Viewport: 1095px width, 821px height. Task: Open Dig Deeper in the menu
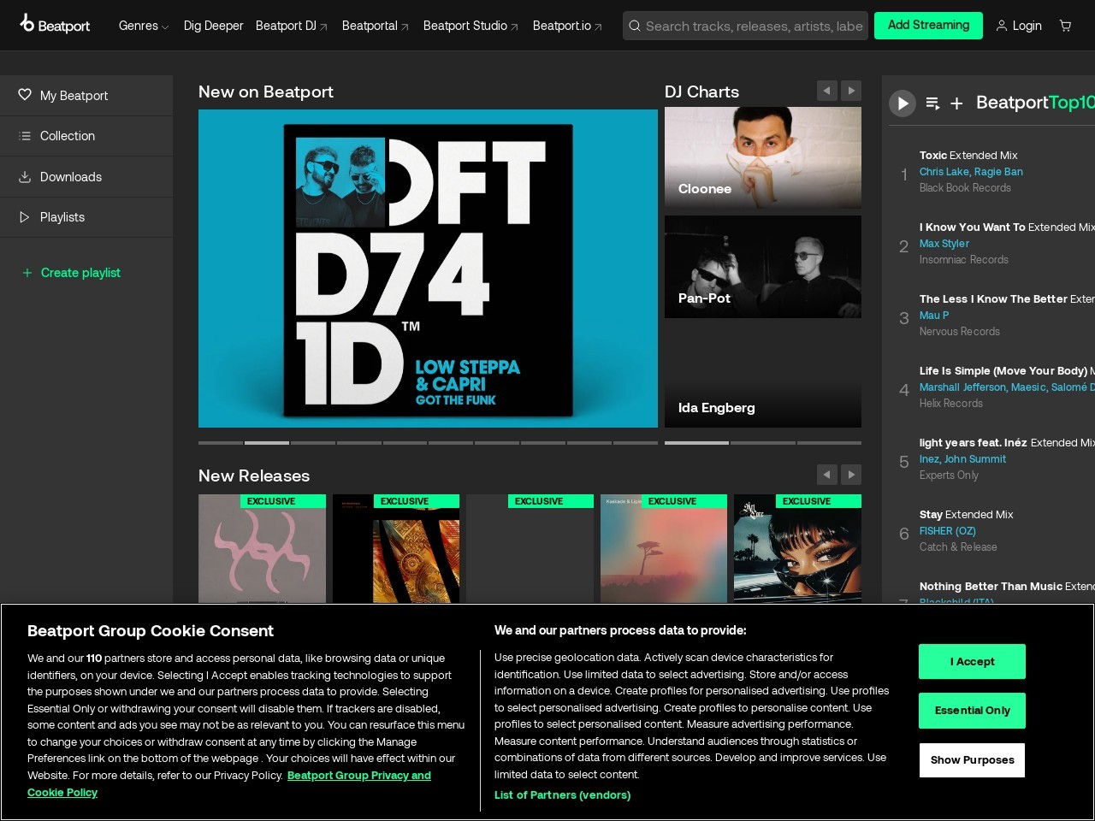[x=213, y=26]
